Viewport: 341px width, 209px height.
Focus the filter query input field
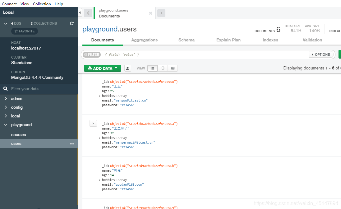205,55
